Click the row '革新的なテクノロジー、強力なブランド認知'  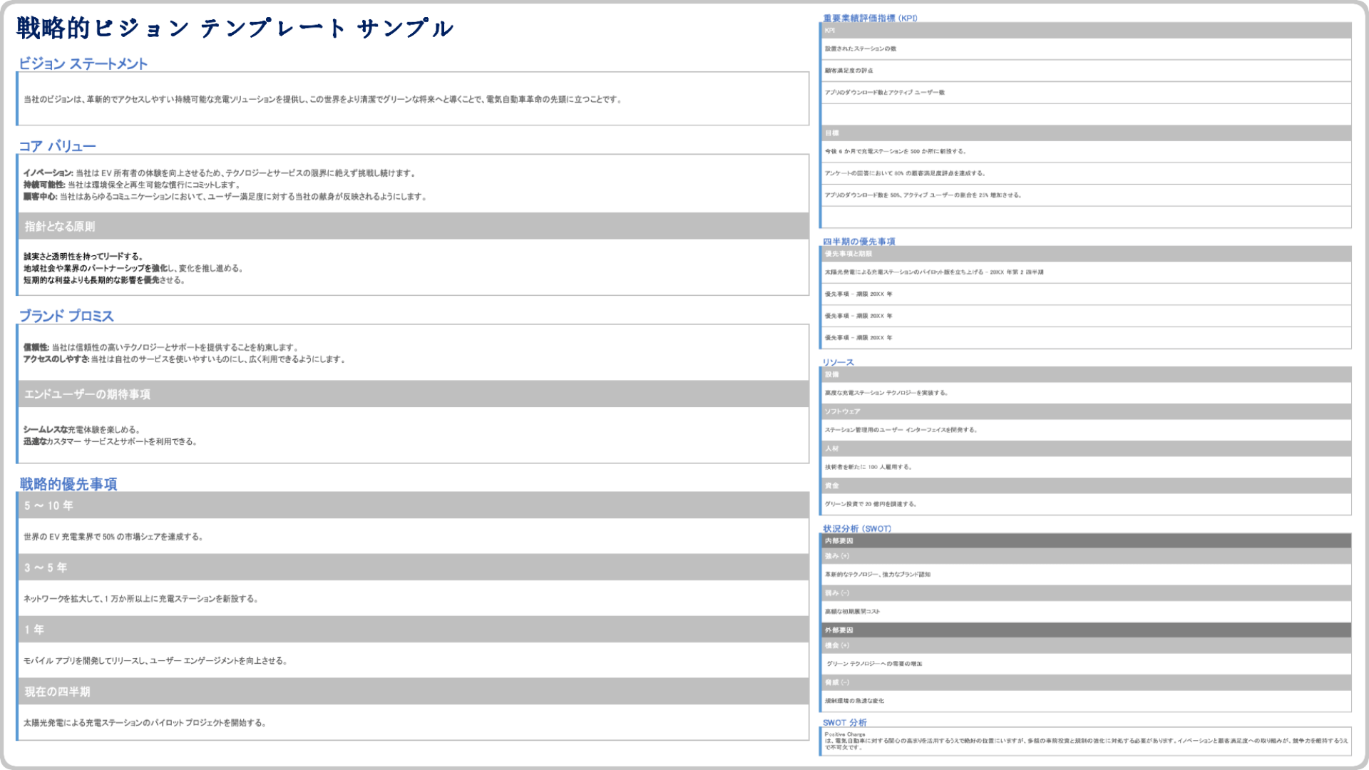(1087, 575)
